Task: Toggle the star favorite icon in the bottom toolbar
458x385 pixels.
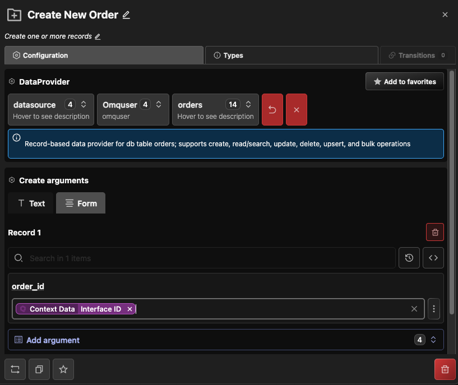Action: coord(63,369)
